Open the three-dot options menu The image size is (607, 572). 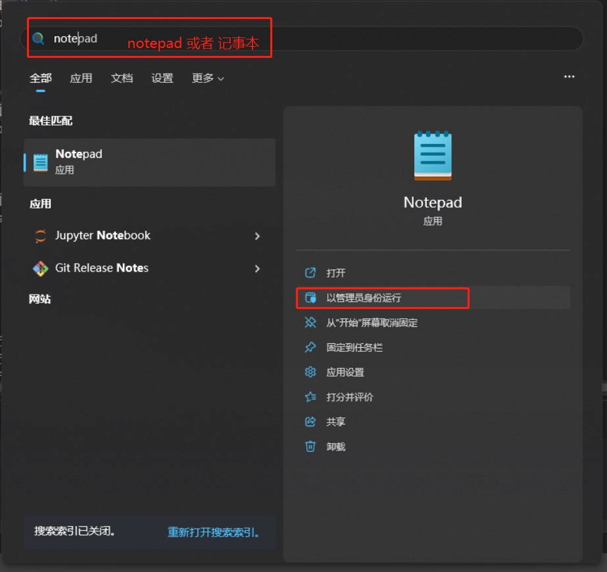pos(569,77)
